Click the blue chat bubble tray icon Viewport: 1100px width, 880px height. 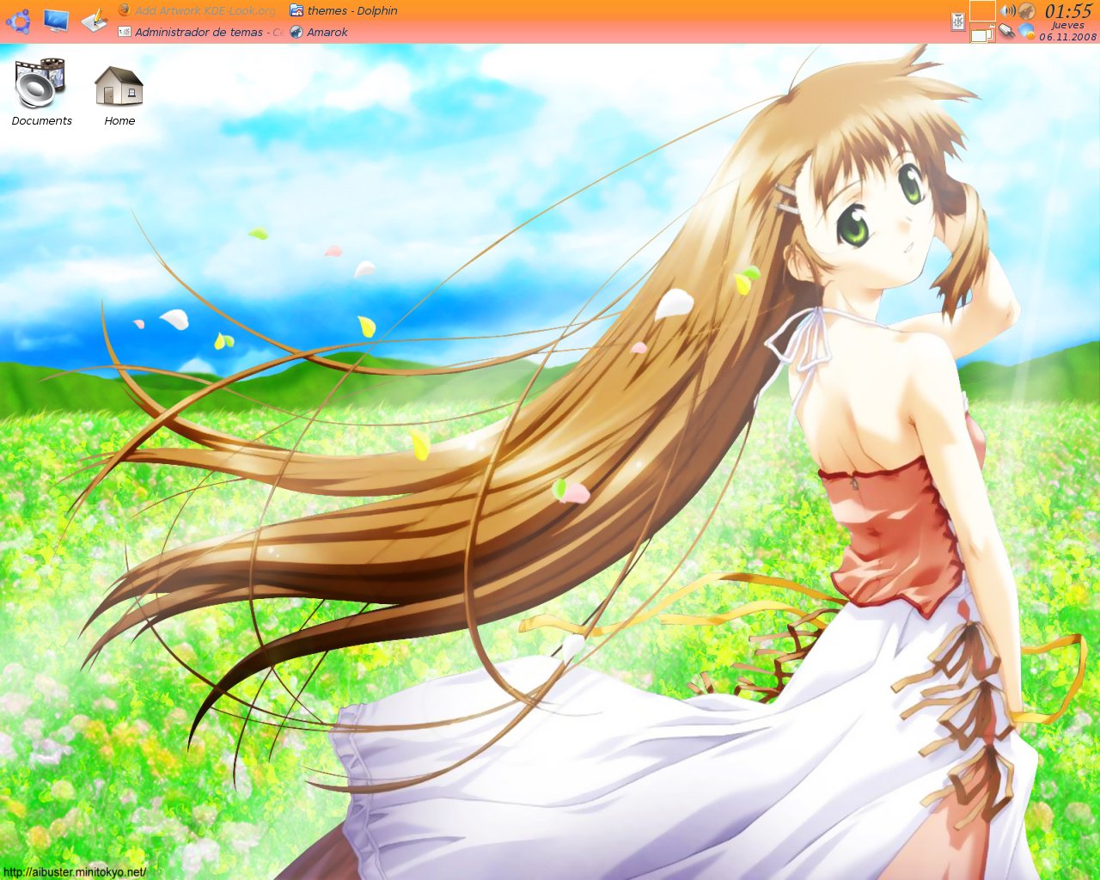pos(1026,32)
